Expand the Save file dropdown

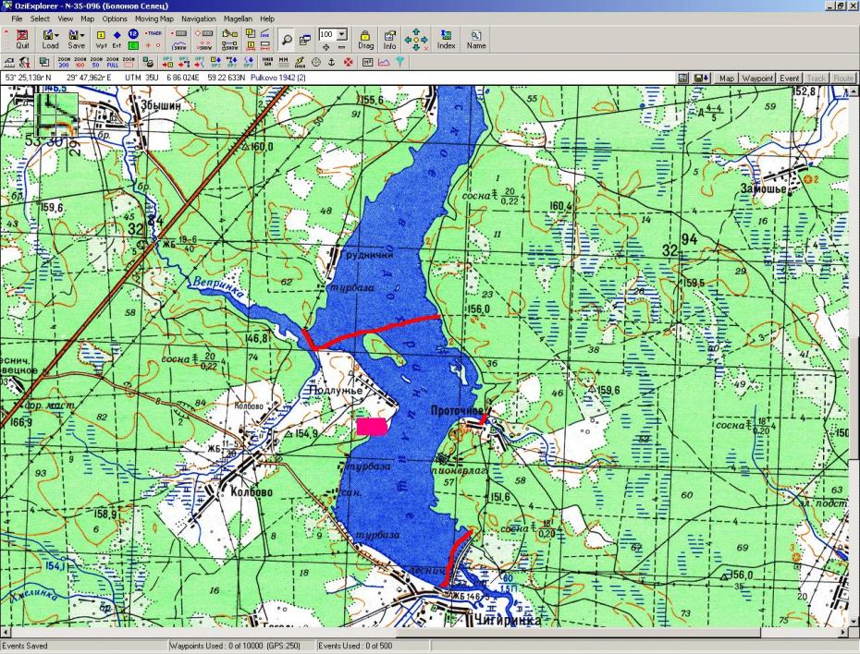pyautogui.click(x=83, y=34)
